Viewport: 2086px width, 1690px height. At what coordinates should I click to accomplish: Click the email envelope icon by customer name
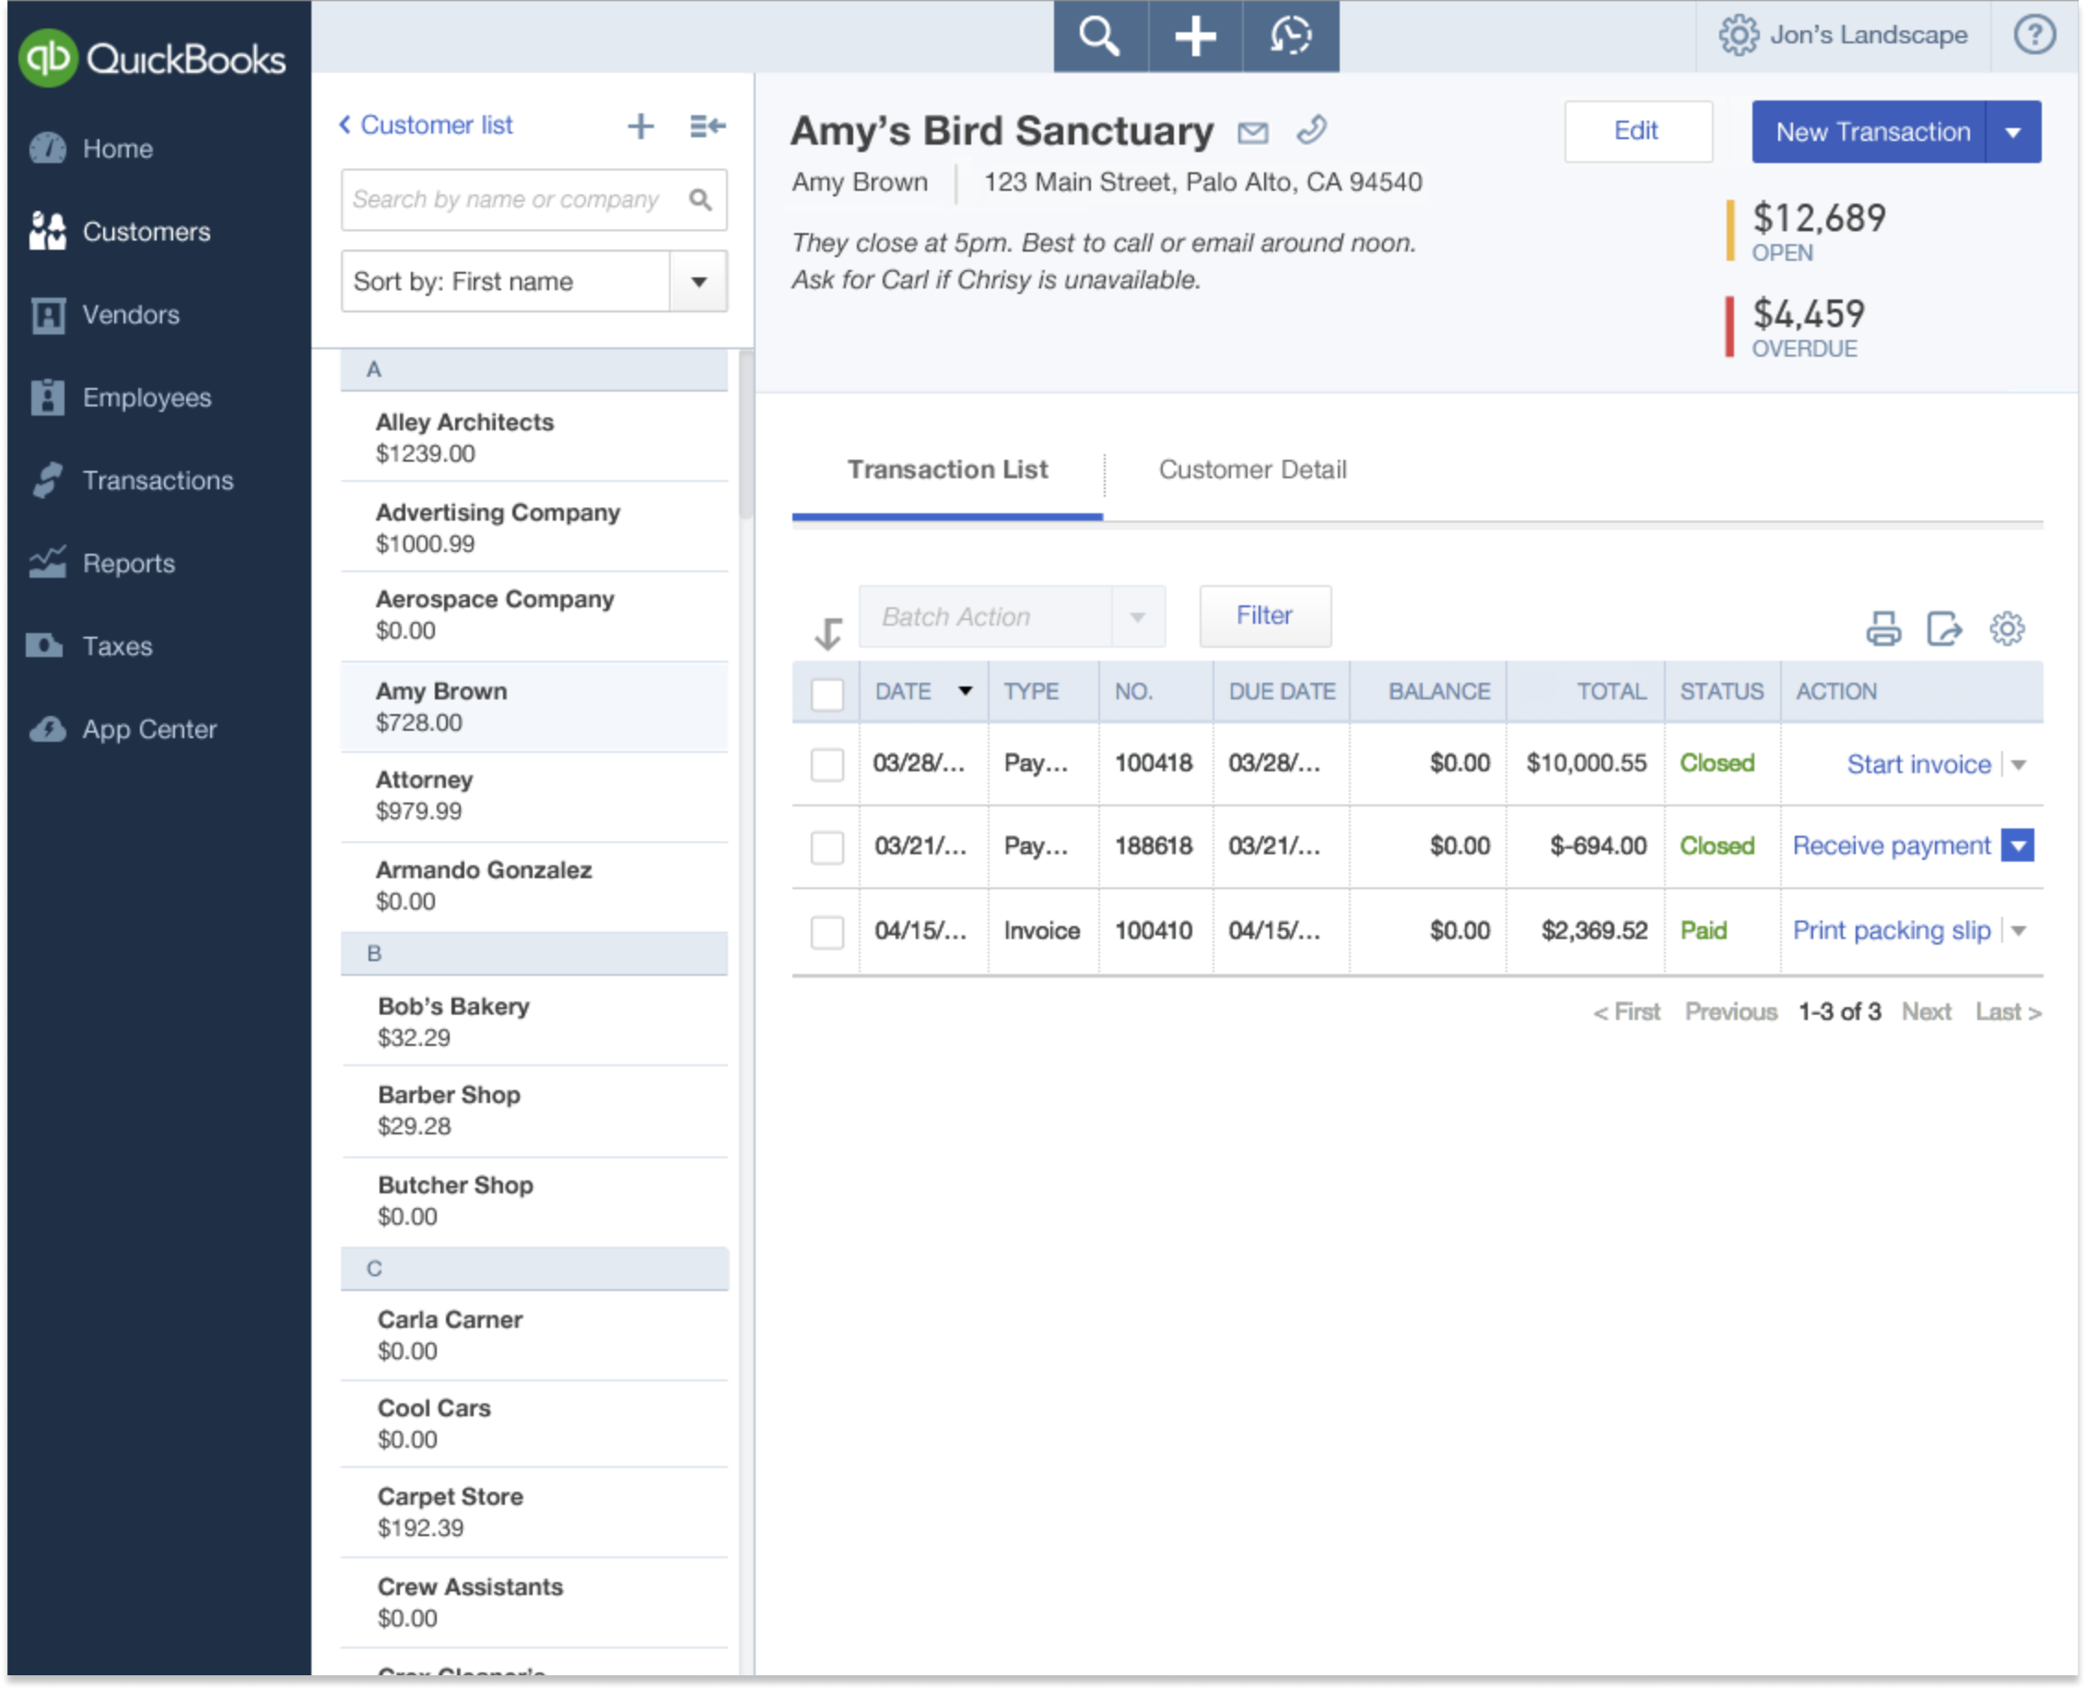(x=1253, y=133)
